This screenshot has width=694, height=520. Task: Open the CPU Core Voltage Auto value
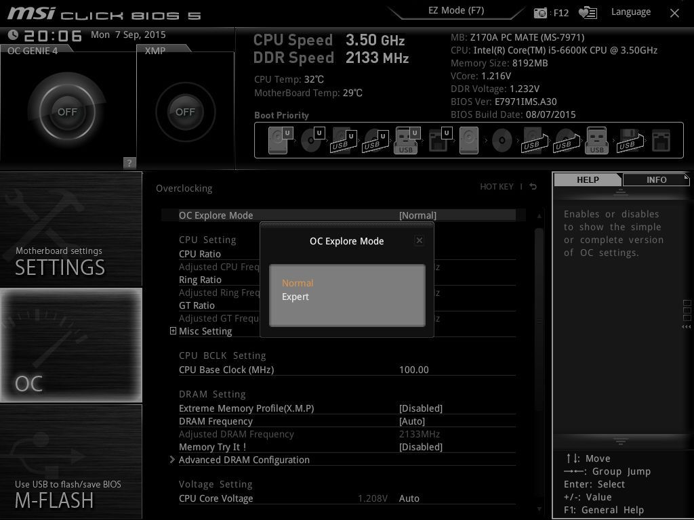point(409,498)
